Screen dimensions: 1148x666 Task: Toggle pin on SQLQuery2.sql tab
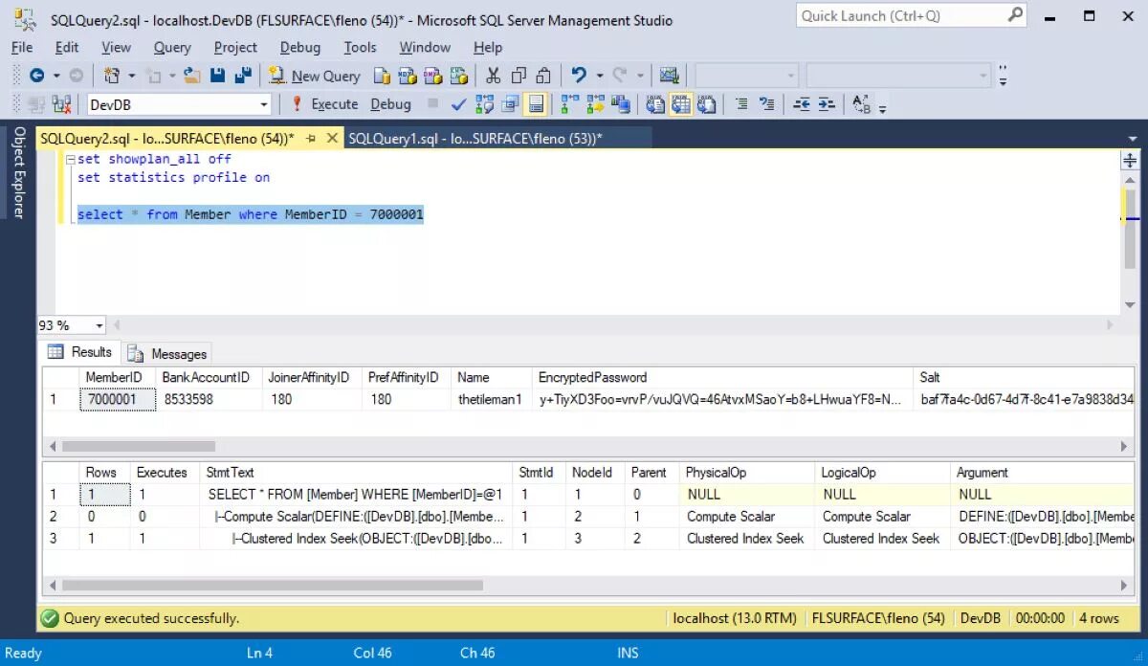click(x=311, y=138)
